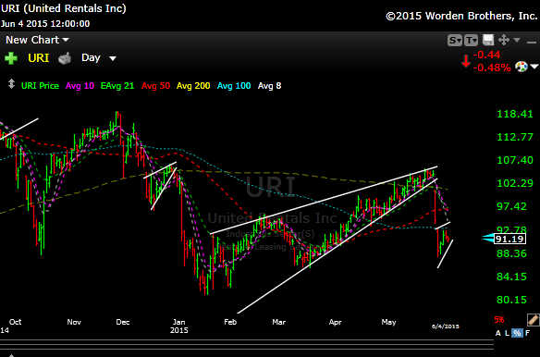Click the 84.15 price scale label
540x357 pixels.
[511, 277]
